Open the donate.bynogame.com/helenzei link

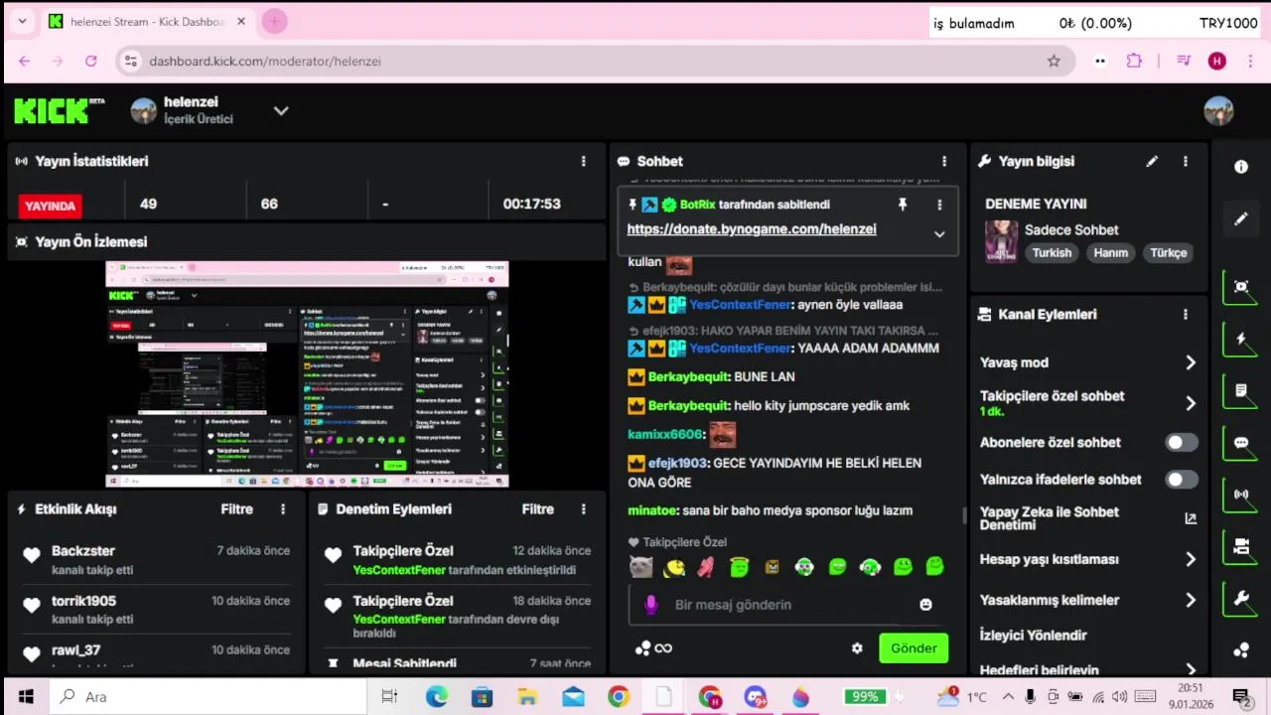click(x=752, y=229)
